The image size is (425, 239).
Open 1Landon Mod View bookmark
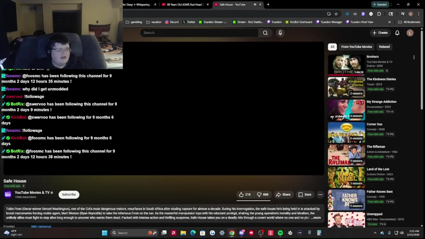tap(359, 22)
